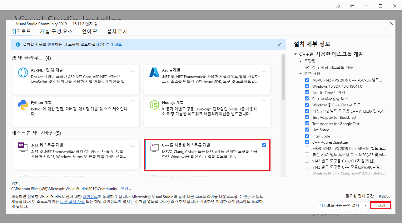Enable MSVC v142 ARM64 build tools checkbox
This screenshot has width=402, height=223.
click(x=307, y=148)
